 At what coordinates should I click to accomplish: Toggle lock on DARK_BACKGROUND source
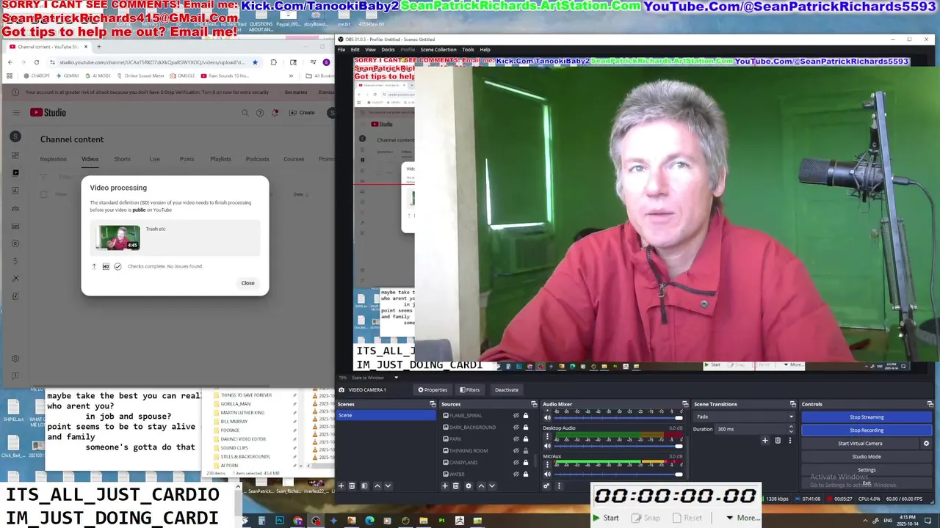pos(526,428)
